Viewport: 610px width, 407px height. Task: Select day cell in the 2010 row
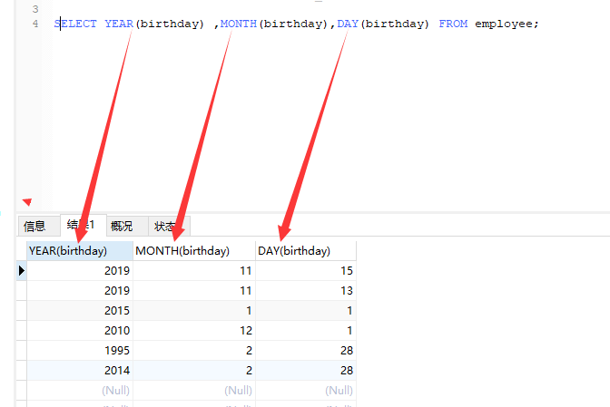click(306, 331)
